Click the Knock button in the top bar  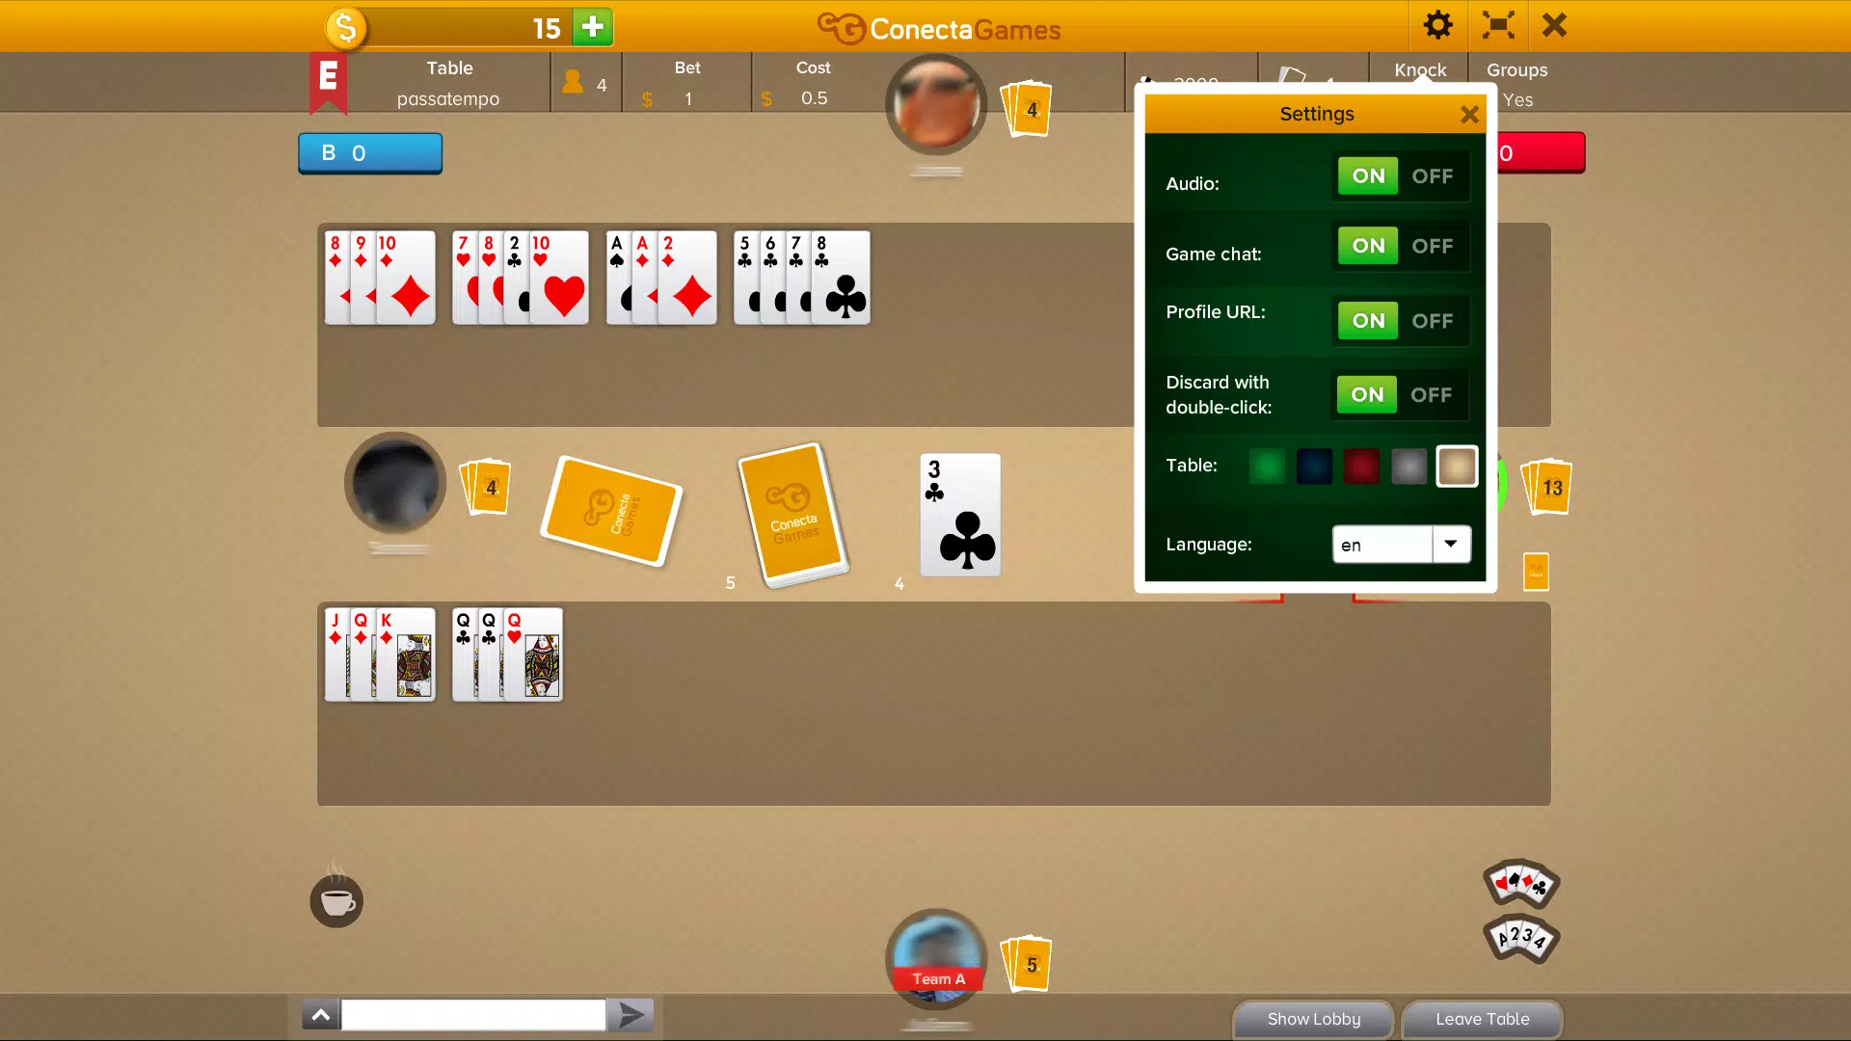tap(1420, 70)
